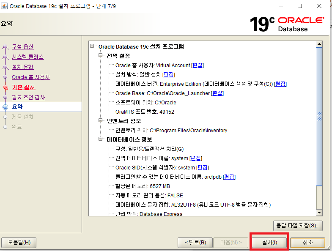332x251 pixels.
Task: Click the summary vertical scrollbar thumb
Action: [319, 117]
